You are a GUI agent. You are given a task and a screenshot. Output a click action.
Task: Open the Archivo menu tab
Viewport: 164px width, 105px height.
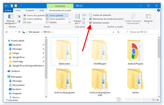point(8,11)
